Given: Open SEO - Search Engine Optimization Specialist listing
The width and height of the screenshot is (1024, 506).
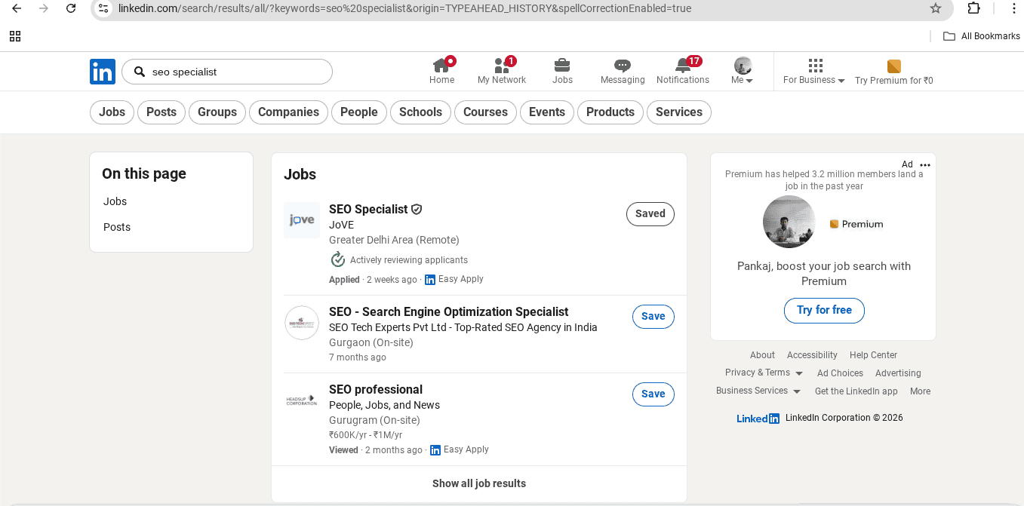Looking at the screenshot, I should (449, 311).
